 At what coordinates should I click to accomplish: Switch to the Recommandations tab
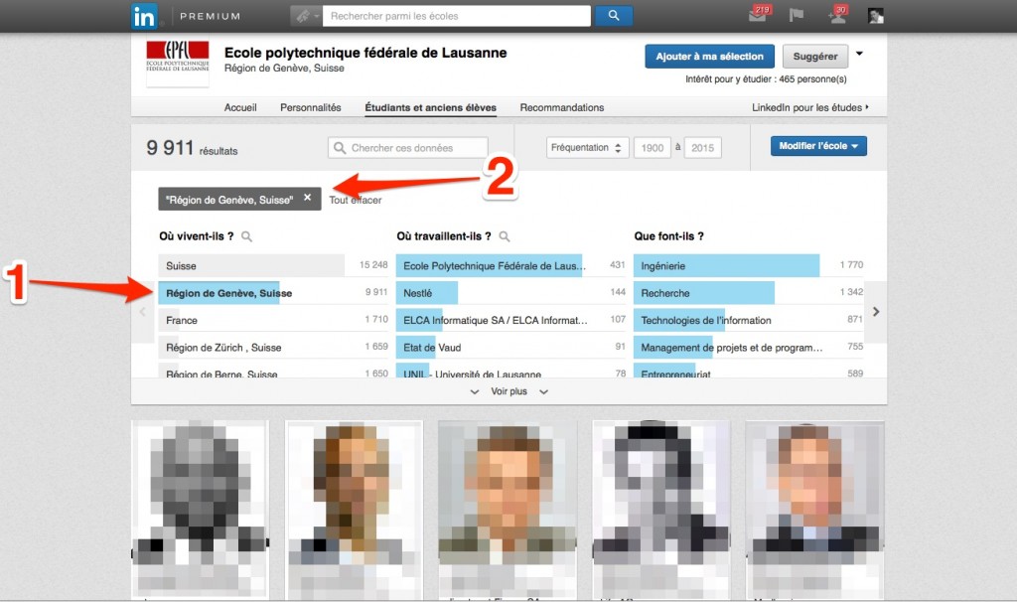(x=562, y=107)
